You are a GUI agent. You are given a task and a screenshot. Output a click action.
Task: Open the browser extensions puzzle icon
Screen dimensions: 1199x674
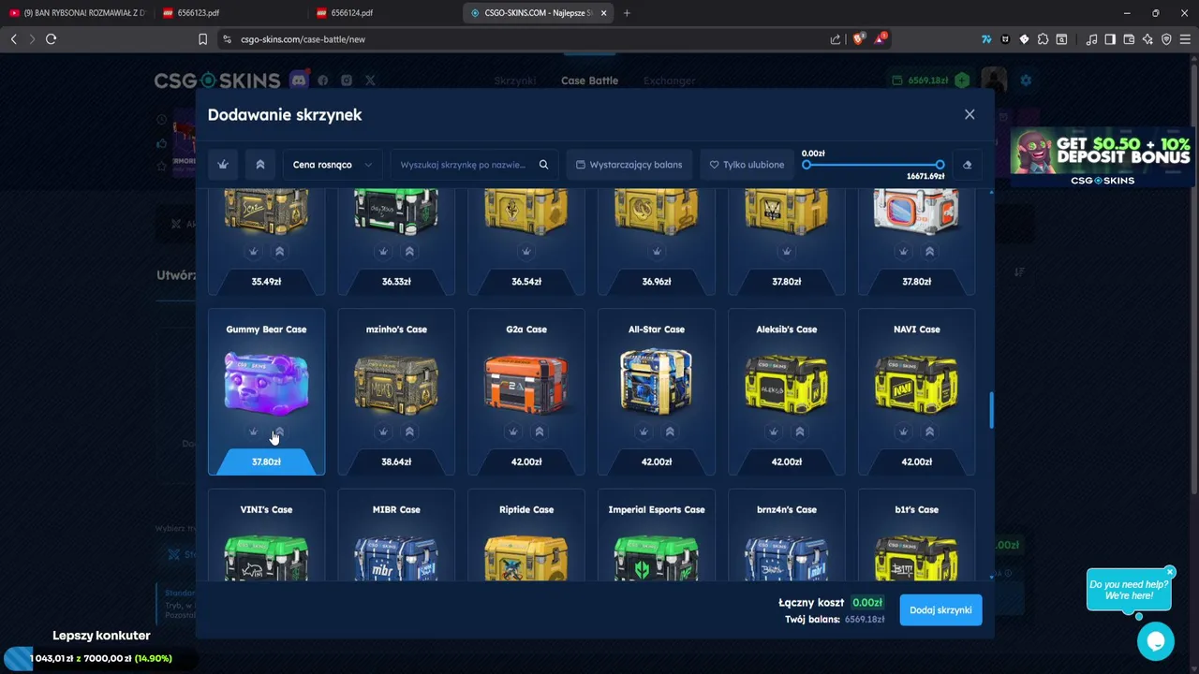(1043, 39)
